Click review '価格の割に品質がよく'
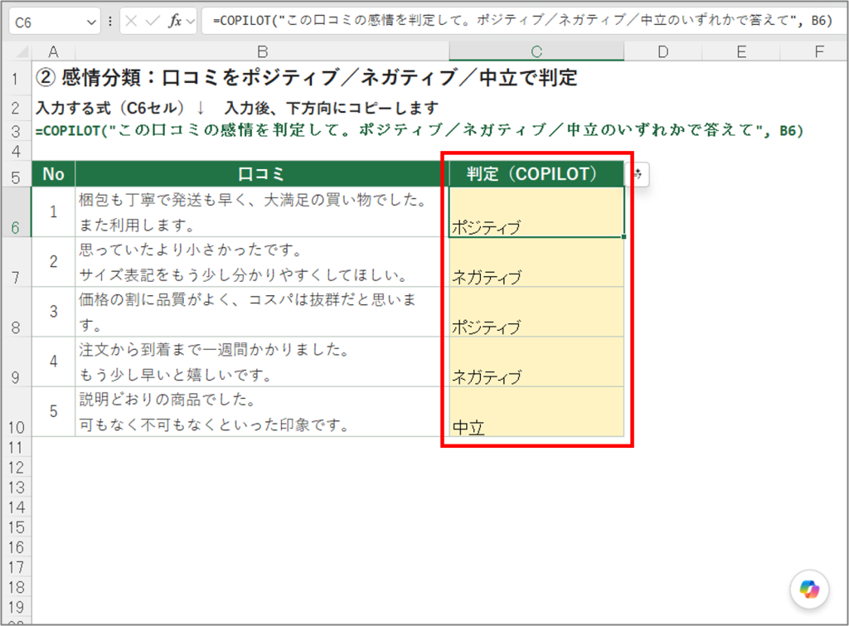This screenshot has width=849, height=626. pyautogui.click(x=262, y=312)
